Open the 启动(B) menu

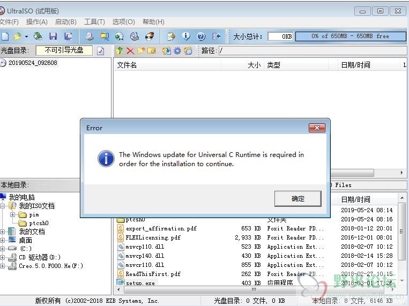[x=66, y=22]
